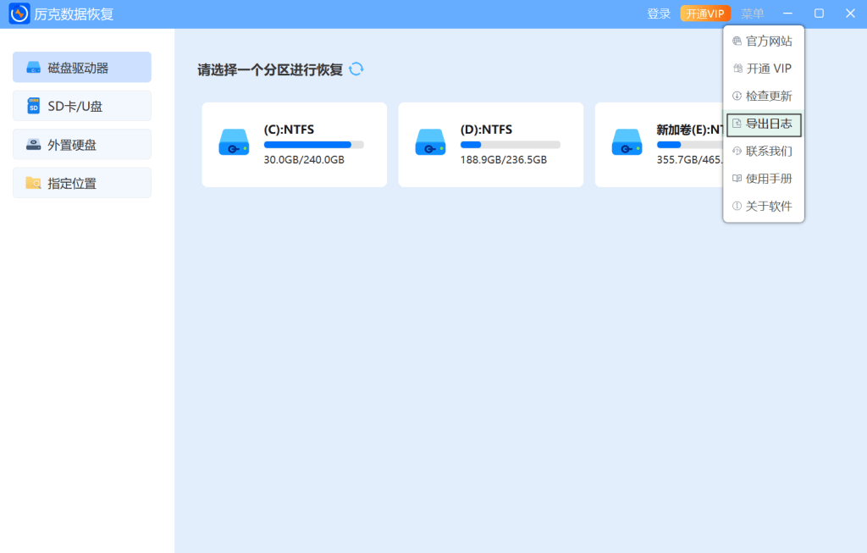Choose 开通 VIP from the menu

pyautogui.click(x=764, y=69)
